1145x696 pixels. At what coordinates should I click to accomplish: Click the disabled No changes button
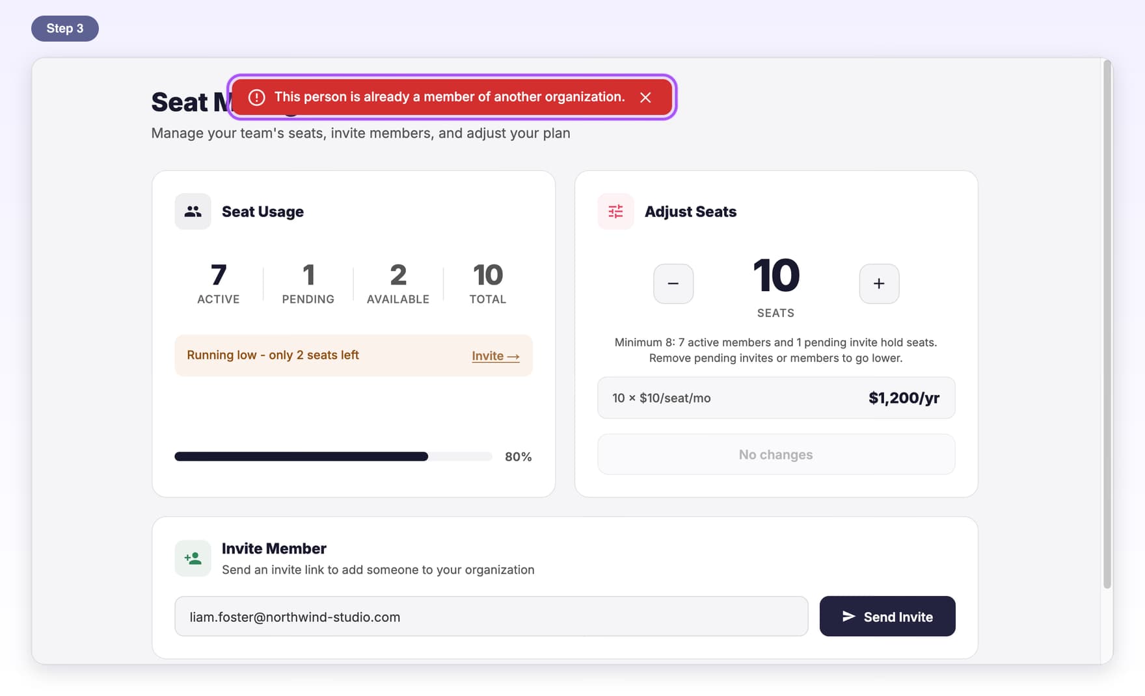(x=776, y=454)
